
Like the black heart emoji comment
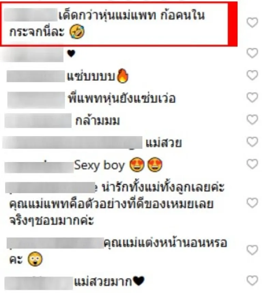pos(252,53)
